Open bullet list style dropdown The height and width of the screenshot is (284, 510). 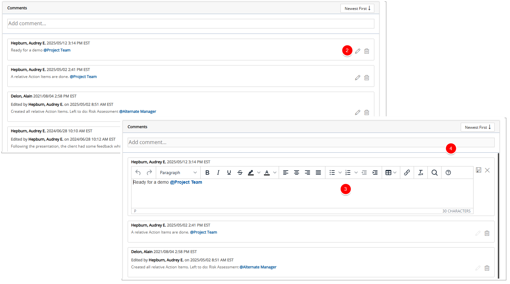click(340, 173)
